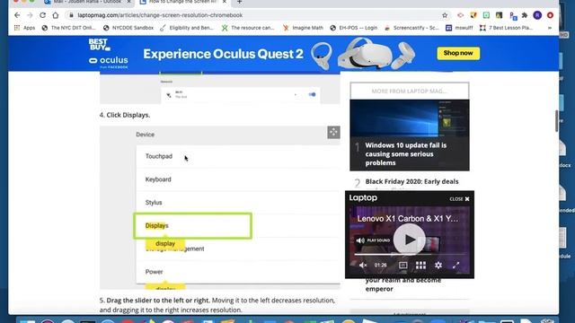The height and width of the screenshot is (323, 575).
Task: Click the highlighted Displays row
Action: (193, 225)
